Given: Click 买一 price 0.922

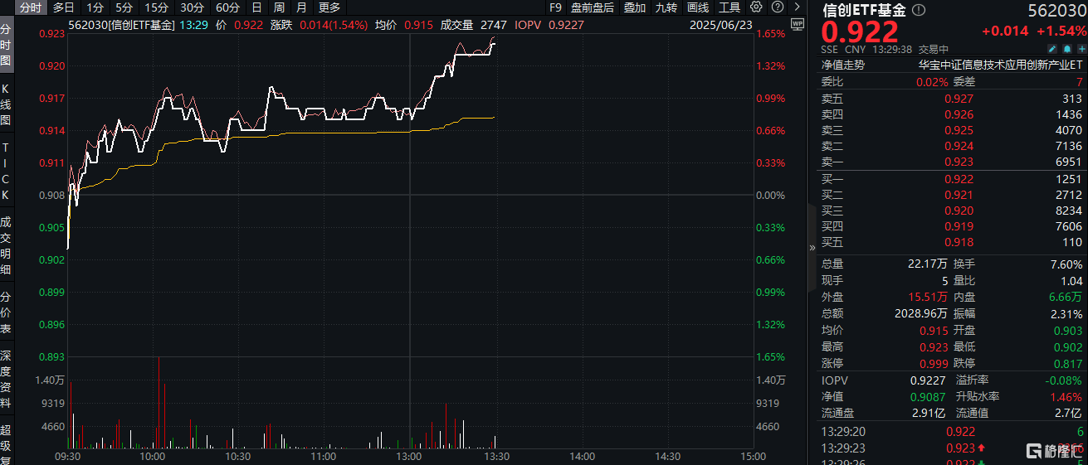Looking at the screenshot, I should pos(959,179).
